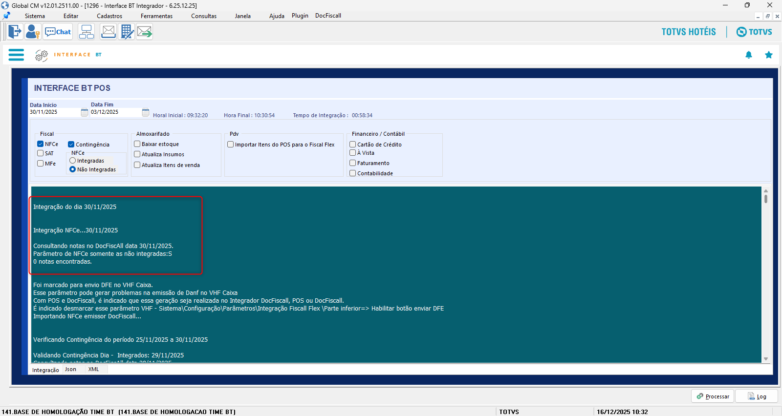Click the exit/logout door toolbar icon
The height and width of the screenshot is (416, 782).
pyautogui.click(x=15, y=32)
